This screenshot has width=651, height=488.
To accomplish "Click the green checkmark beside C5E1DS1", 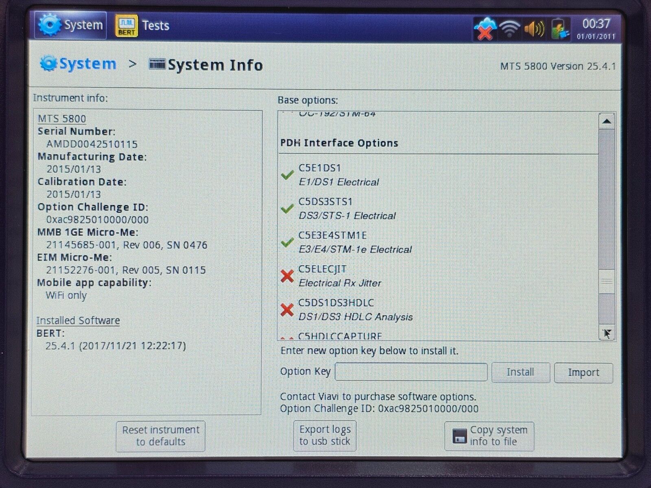I will 286,174.
